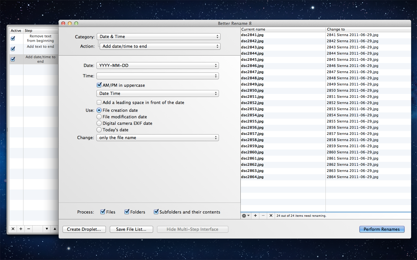Open the 'Date Time' order dropdown
Image resolution: width=417 pixels, height=260 pixels.
(x=158, y=93)
